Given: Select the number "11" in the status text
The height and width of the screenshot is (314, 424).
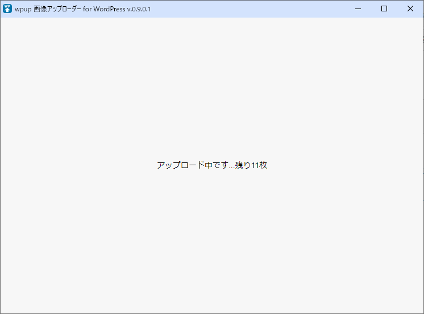Looking at the screenshot, I should pos(255,165).
